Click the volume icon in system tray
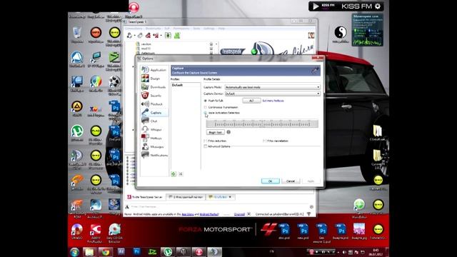Screen dimensions: 457x257 click(344, 252)
